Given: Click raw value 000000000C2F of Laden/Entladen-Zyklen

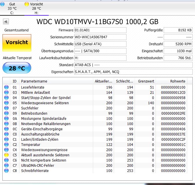Looking at the screenshot, I should [x=173, y=140].
